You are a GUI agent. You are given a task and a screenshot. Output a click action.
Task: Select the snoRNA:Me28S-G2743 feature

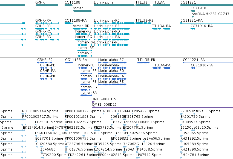(193, 17)
